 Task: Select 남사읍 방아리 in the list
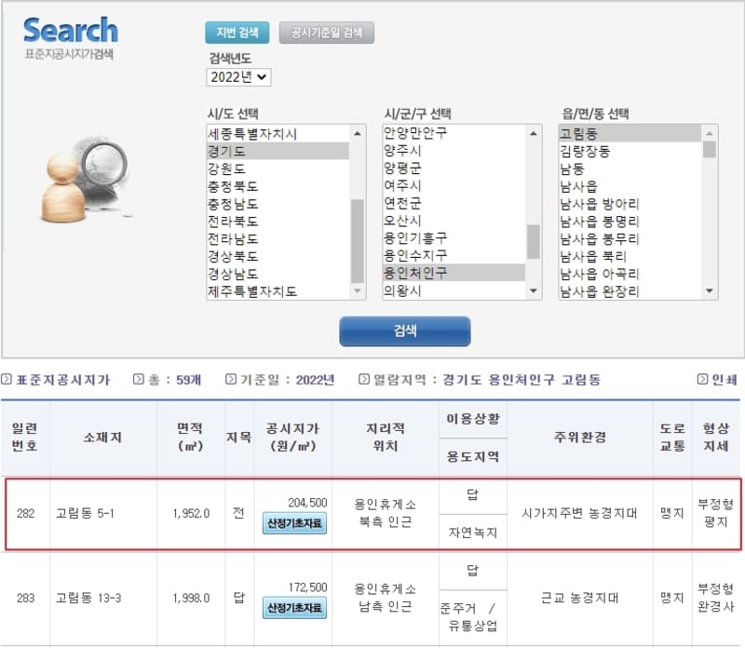click(630, 204)
